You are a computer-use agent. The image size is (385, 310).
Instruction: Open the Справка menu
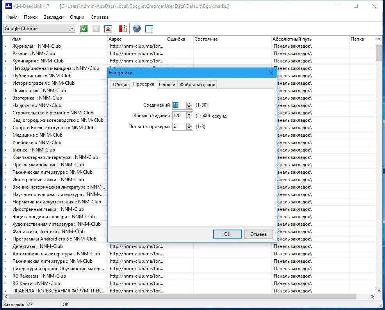point(100,17)
